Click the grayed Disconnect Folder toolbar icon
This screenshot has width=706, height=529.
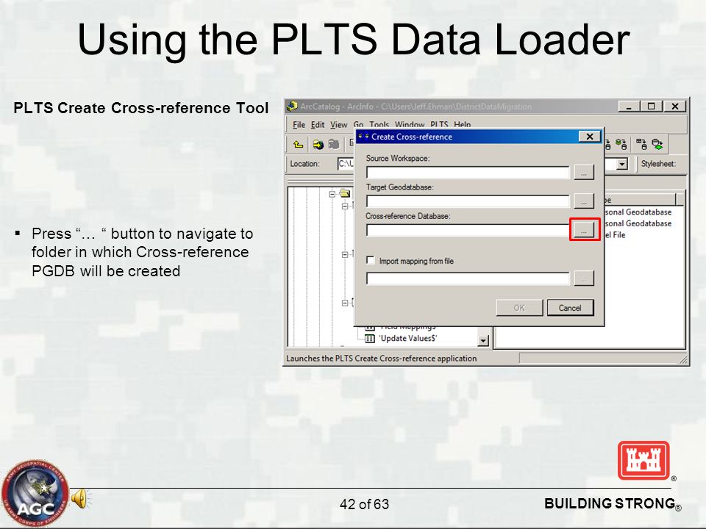click(334, 145)
